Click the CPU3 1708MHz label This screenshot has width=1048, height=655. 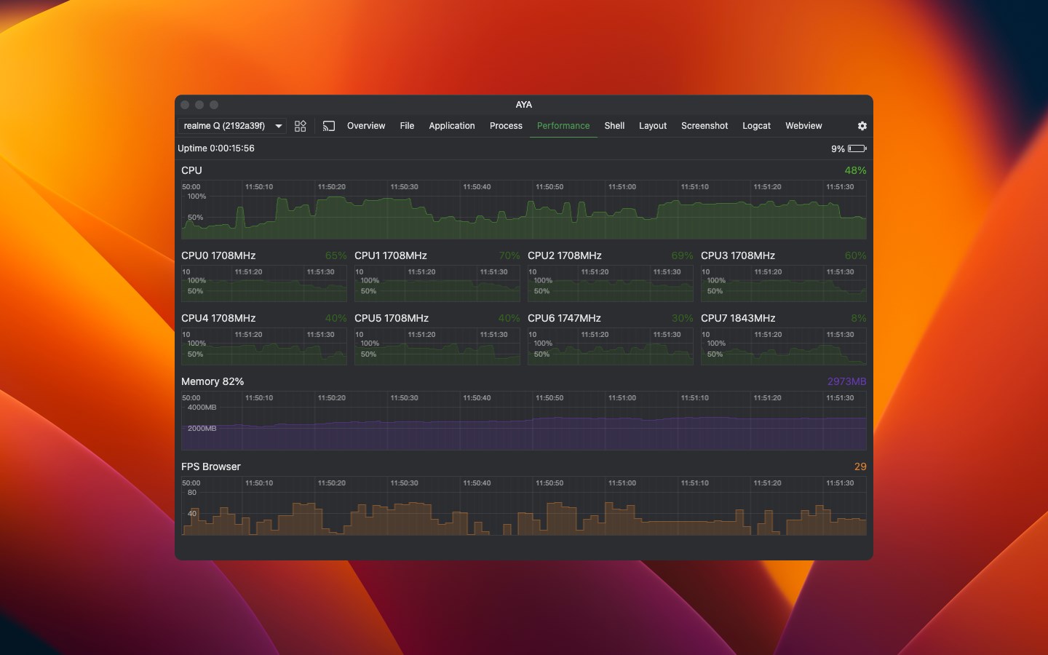(738, 255)
